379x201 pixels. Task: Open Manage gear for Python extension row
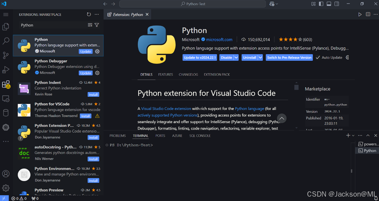point(97,52)
